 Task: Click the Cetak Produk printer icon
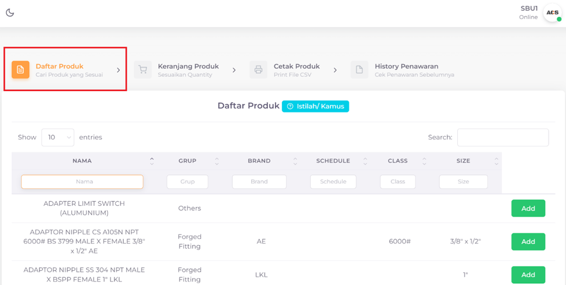click(258, 70)
